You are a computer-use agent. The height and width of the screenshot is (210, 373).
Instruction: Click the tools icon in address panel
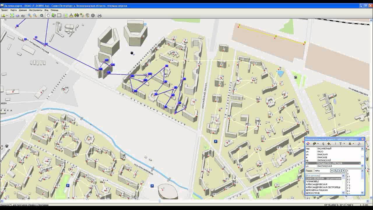pyautogui.click(x=314, y=143)
